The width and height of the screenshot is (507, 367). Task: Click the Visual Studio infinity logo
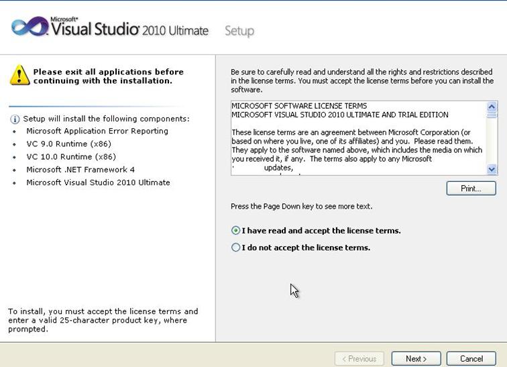30,27
